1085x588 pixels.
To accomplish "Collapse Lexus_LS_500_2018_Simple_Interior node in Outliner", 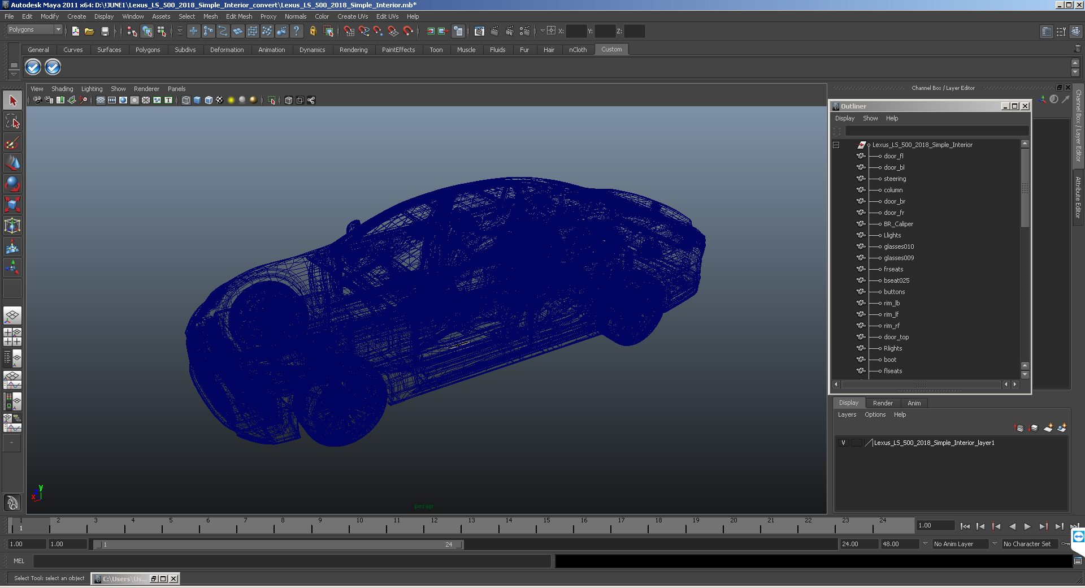I will point(836,145).
